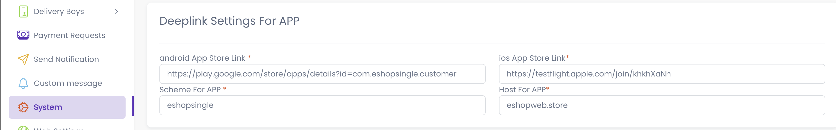Open Send Notification page label

[x=66, y=59]
